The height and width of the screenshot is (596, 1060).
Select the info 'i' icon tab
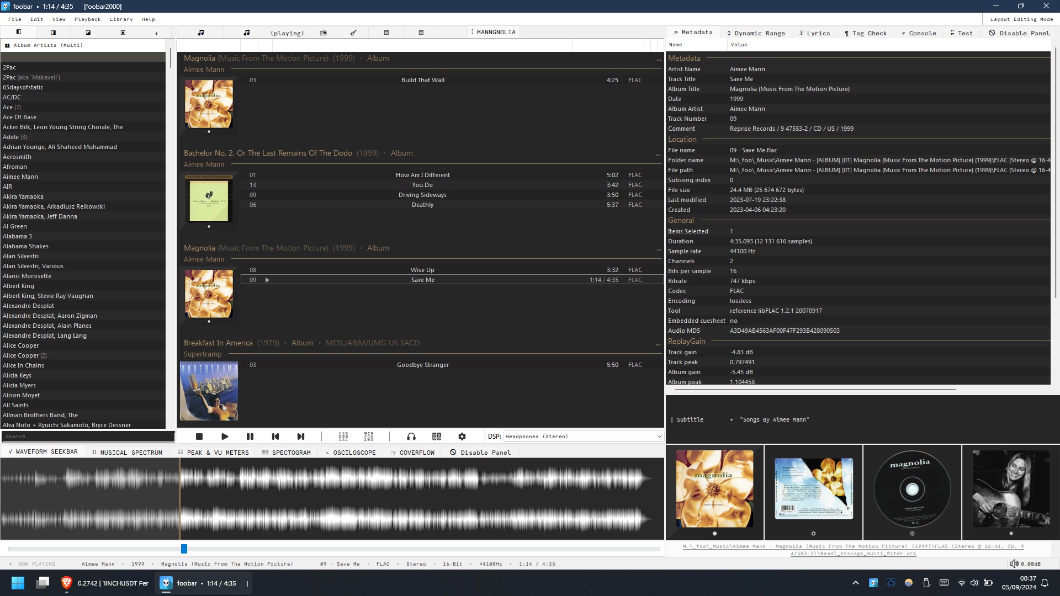pyautogui.click(x=157, y=33)
